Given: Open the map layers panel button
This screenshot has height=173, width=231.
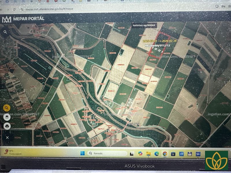Looking at the screenshot, I should [7, 117].
